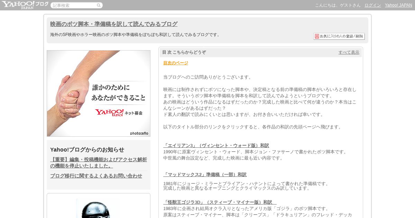
Task: Open the ログイン link
Action: click(373, 5)
